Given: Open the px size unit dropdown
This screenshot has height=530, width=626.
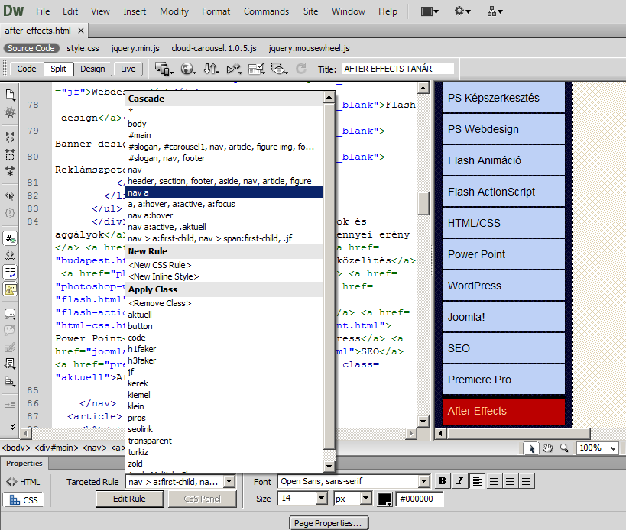Looking at the screenshot, I should pos(366,499).
